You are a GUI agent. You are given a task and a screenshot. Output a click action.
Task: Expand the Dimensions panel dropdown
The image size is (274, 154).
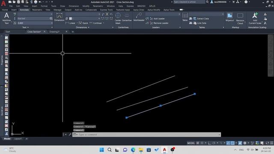point(83,27)
